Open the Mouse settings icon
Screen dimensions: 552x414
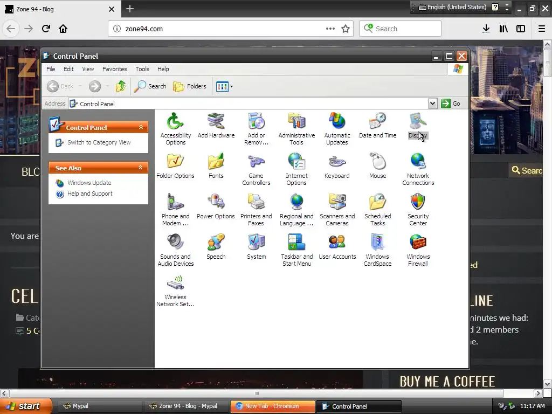coord(377,165)
